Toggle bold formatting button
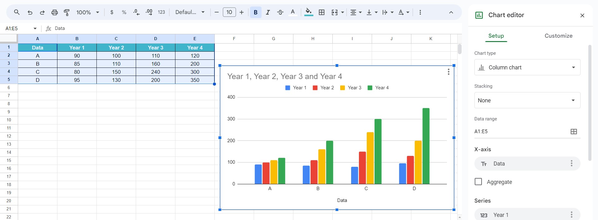Viewport: 598px width, 220px height. tap(256, 12)
